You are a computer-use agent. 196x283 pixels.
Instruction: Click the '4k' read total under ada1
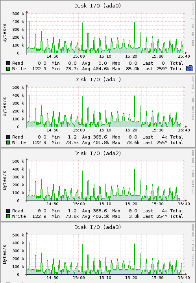[165, 137]
